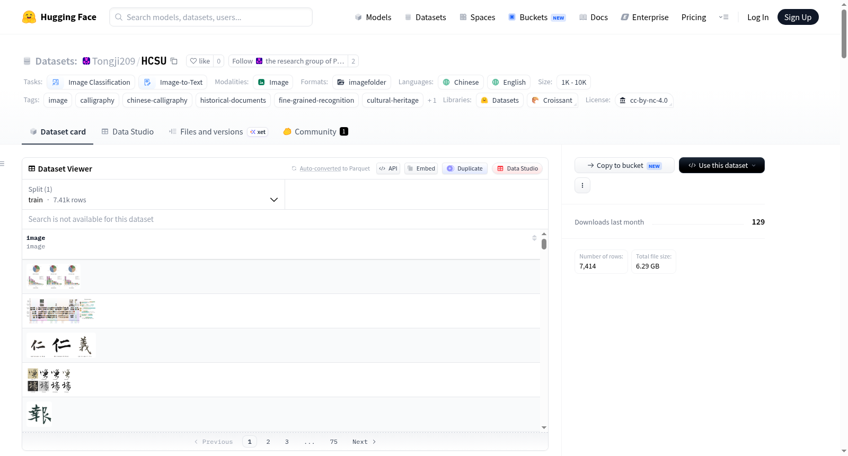This screenshot has width=848, height=456.
Task: Select the Image Classification task tag
Action: point(91,82)
